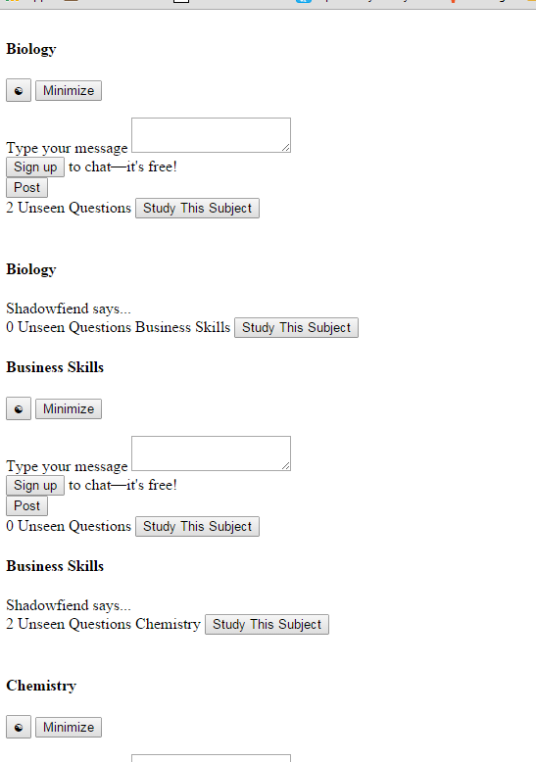Post the Business Skills chat message
536x762 pixels.
coord(26,506)
